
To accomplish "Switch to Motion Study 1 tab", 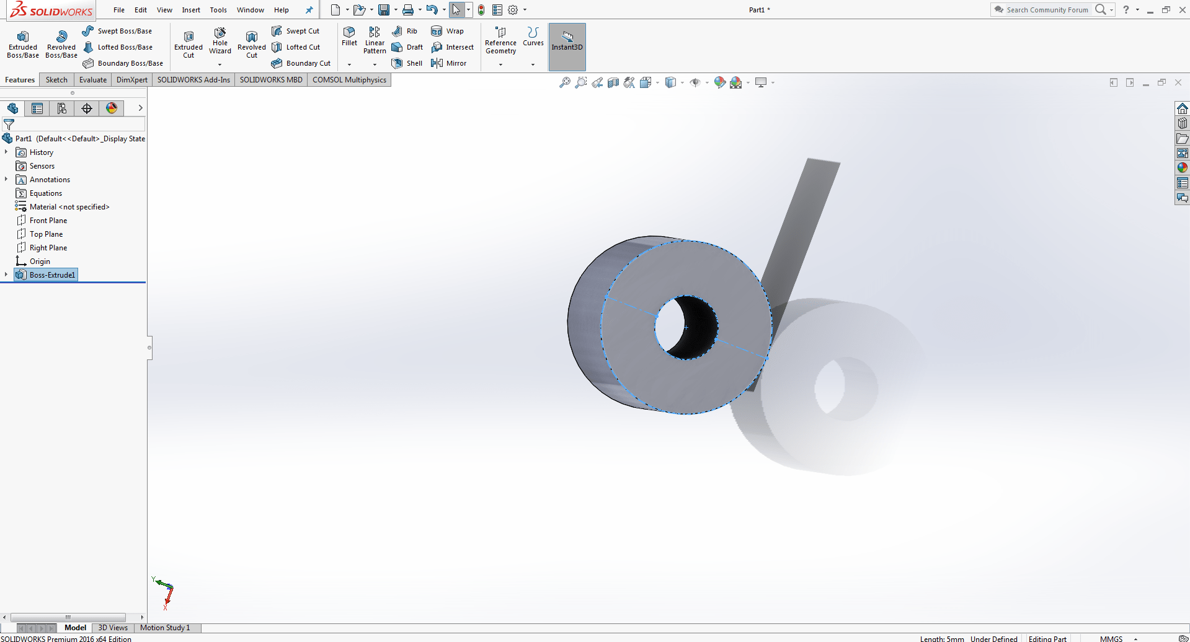I will tap(165, 628).
